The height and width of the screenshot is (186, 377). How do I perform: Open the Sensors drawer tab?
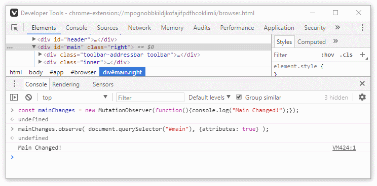103,84
